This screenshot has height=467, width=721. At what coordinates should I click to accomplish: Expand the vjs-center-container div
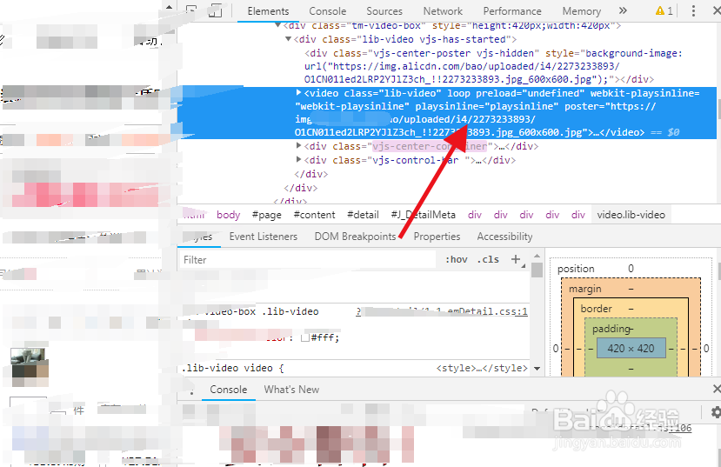pos(298,146)
